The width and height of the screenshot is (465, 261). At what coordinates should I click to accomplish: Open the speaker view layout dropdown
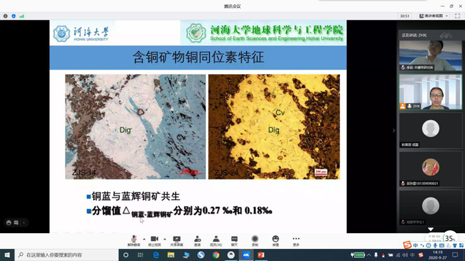click(x=433, y=16)
